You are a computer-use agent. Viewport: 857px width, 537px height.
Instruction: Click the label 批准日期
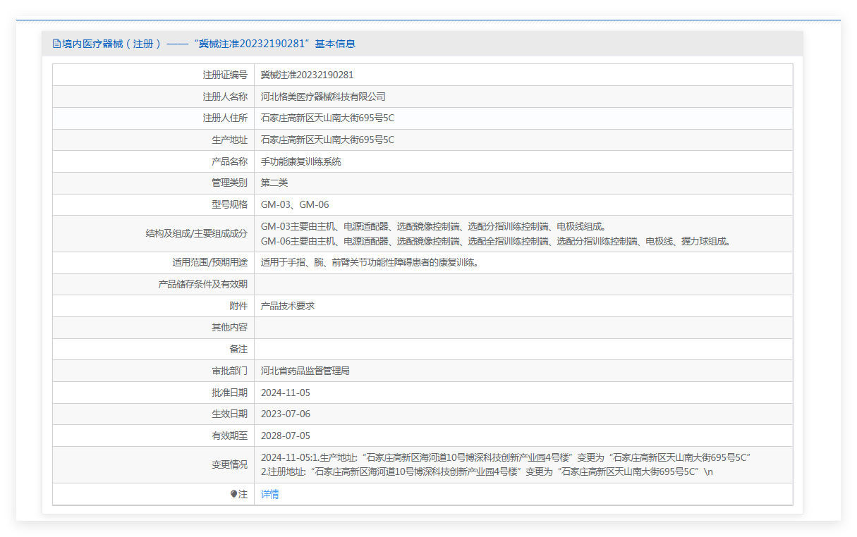(230, 393)
